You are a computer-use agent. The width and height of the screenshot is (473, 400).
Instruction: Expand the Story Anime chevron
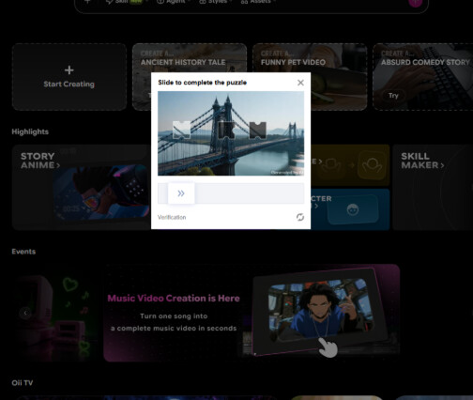click(58, 165)
